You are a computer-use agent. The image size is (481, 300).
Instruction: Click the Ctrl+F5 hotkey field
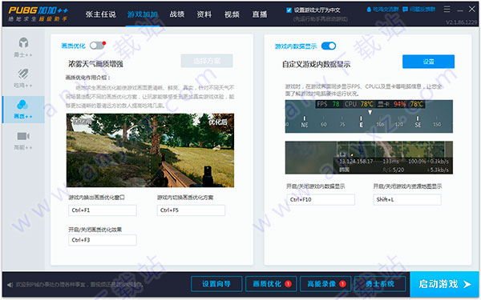click(191, 210)
